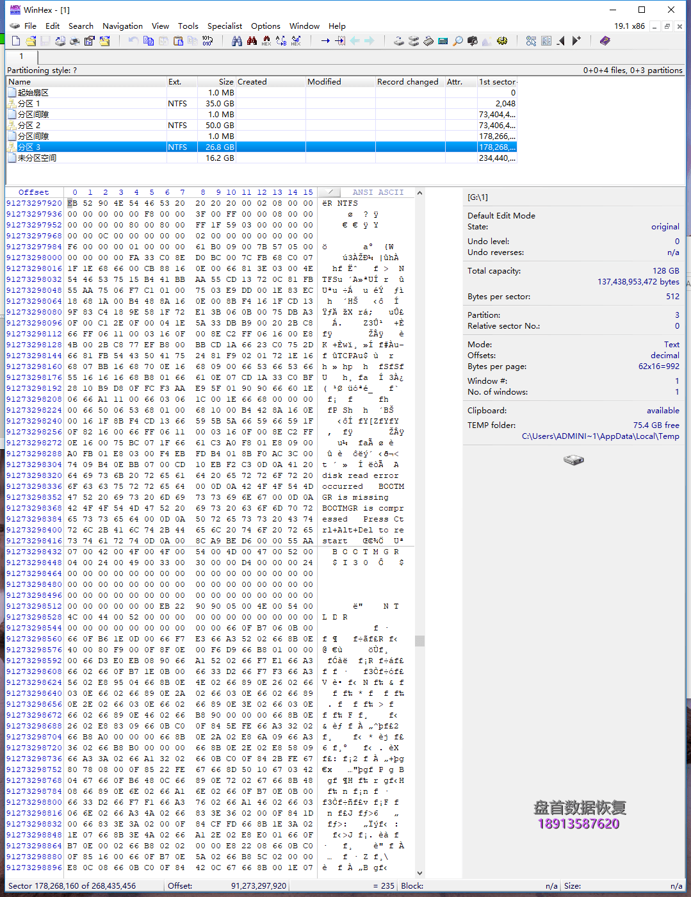The width and height of the screenshot is (691, 897).
Task: Switch to document tab 1
Action: coord(21,56)
